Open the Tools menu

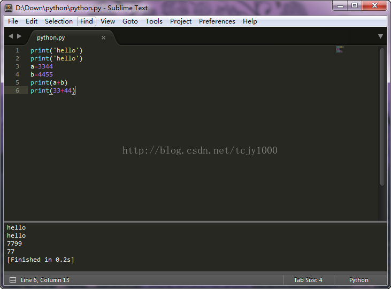point(154,21)
